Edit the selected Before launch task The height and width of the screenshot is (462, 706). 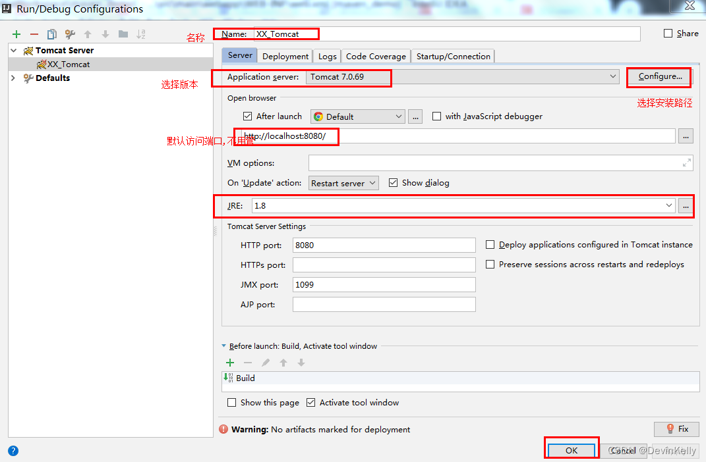pyautogui.click(x=266, y=363)
